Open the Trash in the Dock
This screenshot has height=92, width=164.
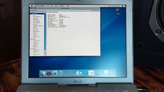coord(112,73)
